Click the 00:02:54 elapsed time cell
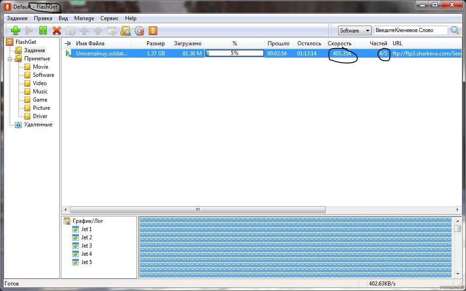 [277, 54]
